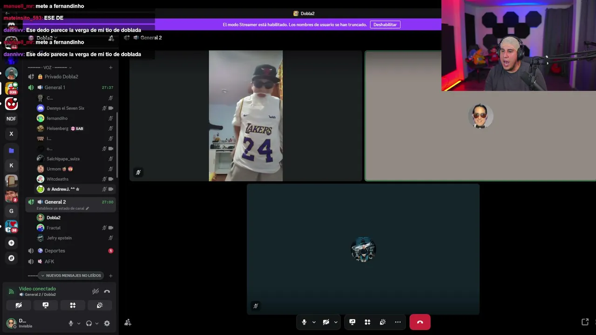This screenshot has width=596, height=335.
Task: Open the discover servers compass icon
Action: click(x=11, y=258)
